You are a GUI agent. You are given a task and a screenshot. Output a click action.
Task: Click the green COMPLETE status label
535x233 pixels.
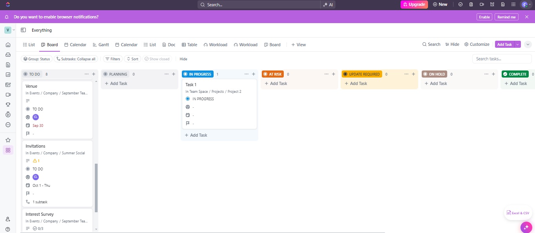click(515, 74)
